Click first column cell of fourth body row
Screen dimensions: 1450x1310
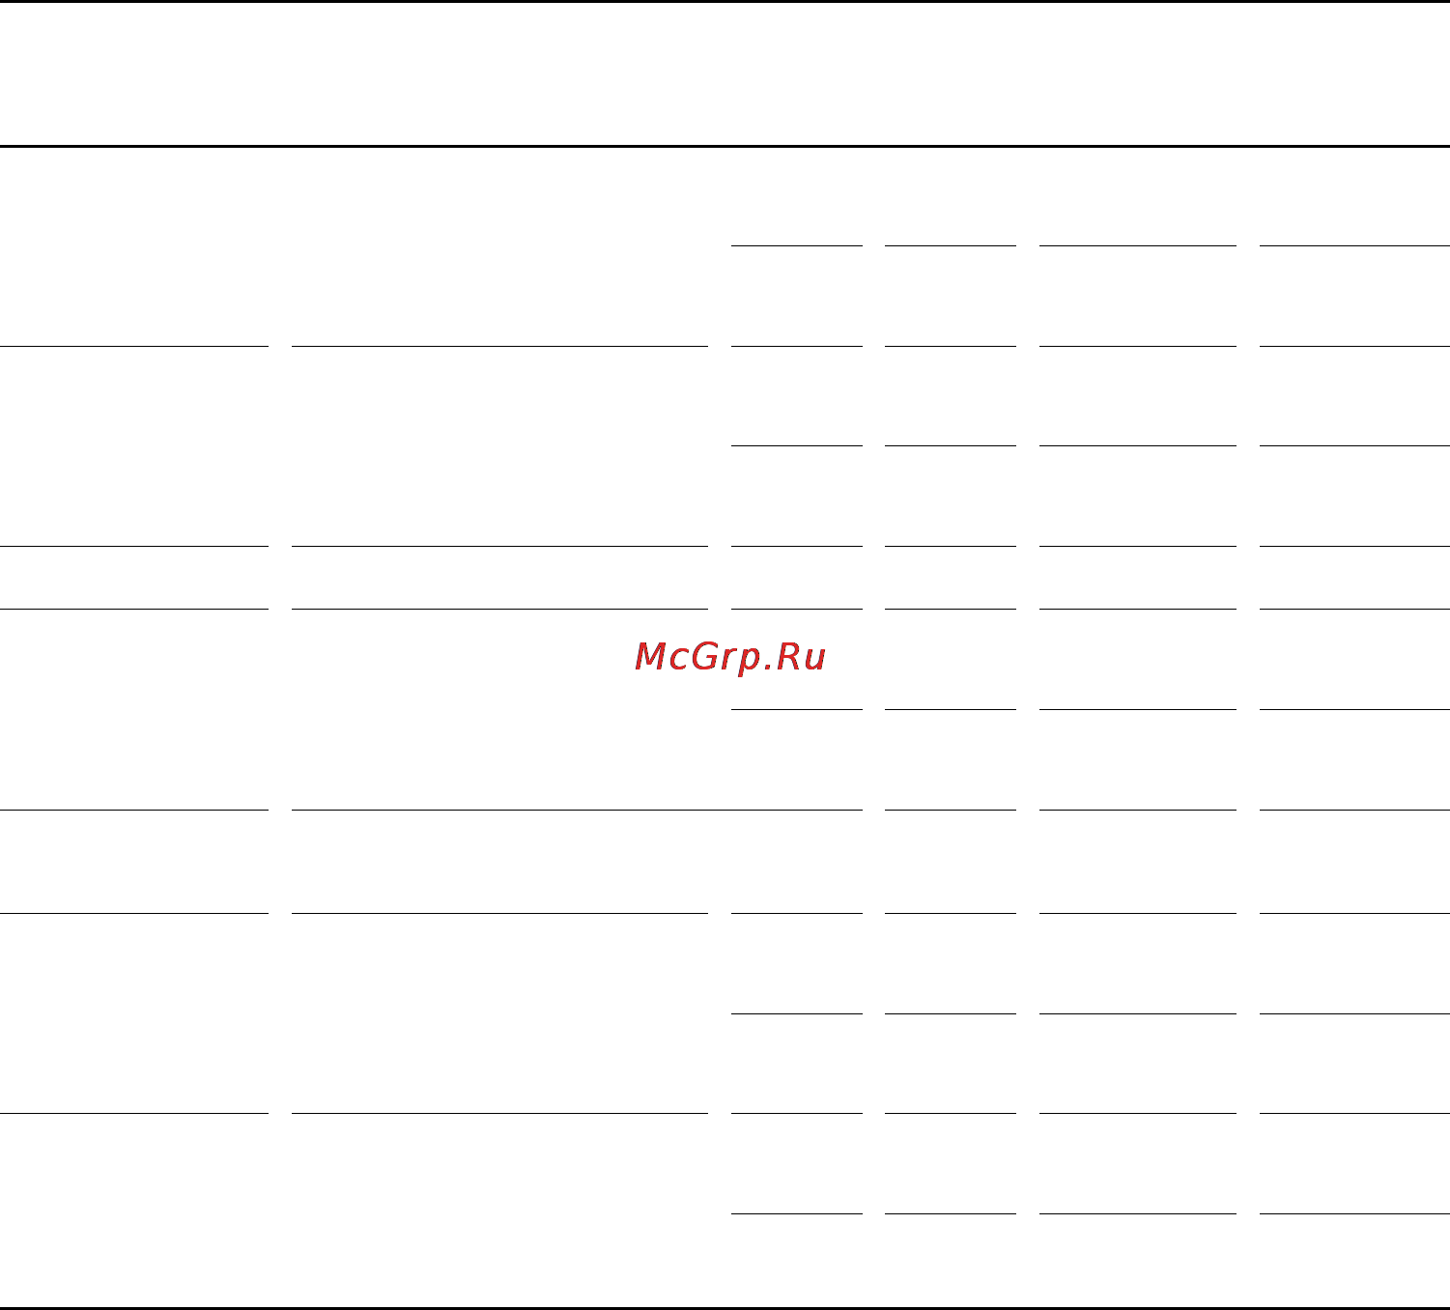pos(133,710)
